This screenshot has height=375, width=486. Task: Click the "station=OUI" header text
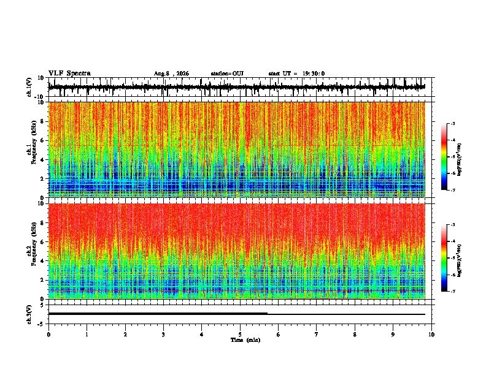click(227, 74)
